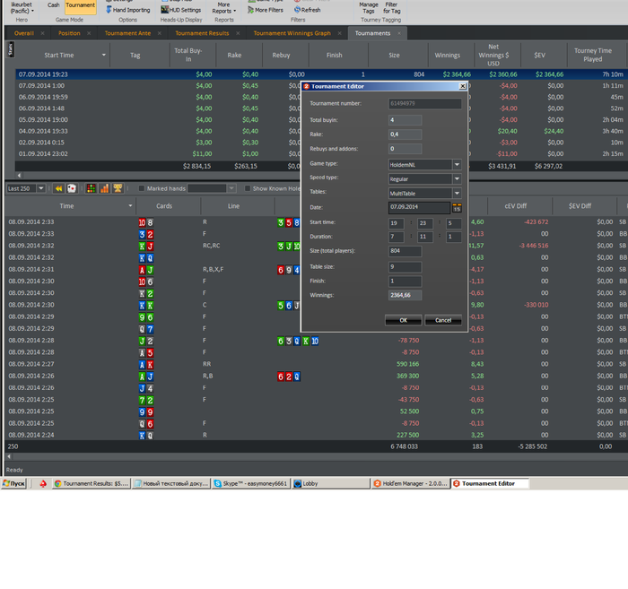
Task: Open the date picker calendar icon
Action: point(457,207)
